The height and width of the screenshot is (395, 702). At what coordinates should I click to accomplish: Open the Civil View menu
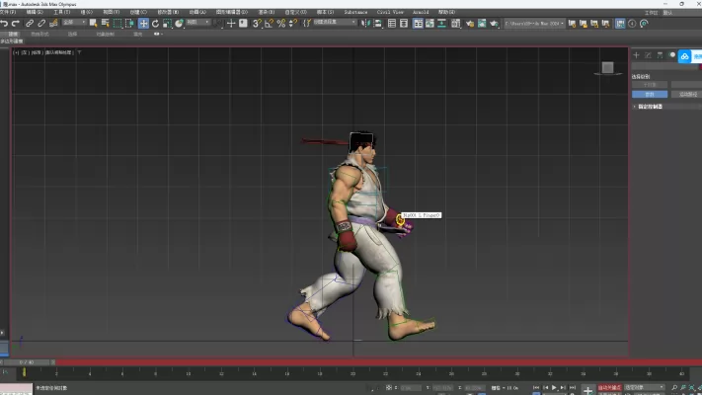coord(391,13)
